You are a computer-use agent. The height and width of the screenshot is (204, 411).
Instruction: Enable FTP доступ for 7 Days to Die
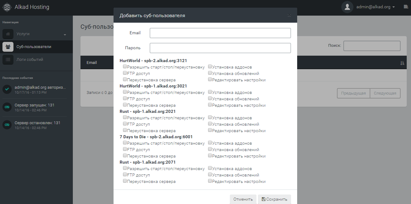[125, 149]
